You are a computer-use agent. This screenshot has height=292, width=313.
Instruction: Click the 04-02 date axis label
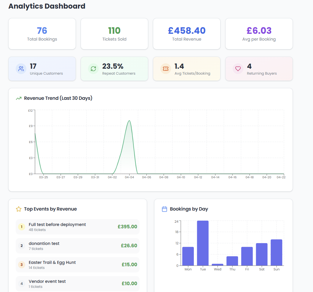tap(112, 177)
